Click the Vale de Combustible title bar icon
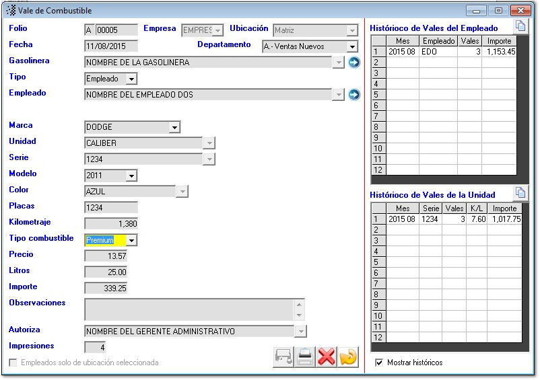 click(11, 10)
